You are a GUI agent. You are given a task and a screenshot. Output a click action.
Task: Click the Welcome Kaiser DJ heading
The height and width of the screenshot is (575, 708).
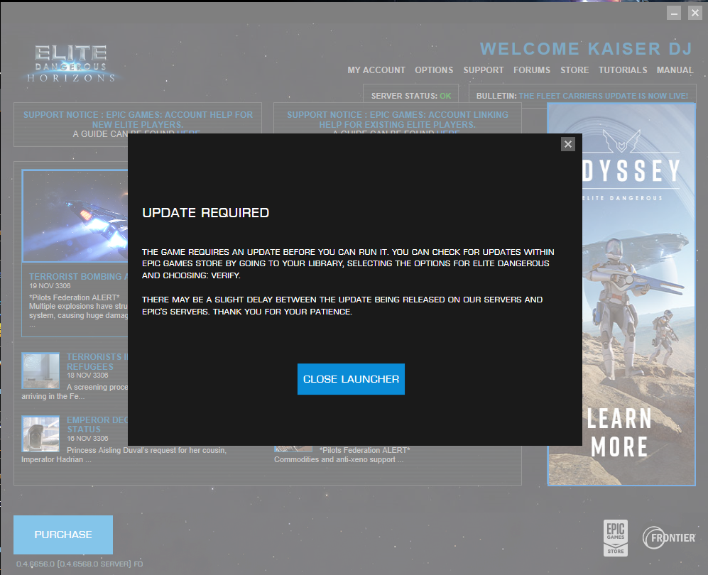(x=586, y=48)
